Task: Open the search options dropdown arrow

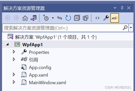Action: (131, 28)
